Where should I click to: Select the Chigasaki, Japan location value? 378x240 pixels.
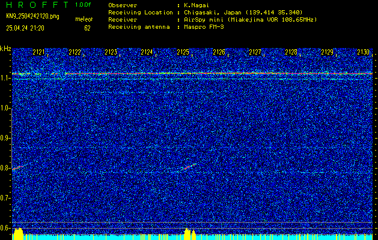pyautogui.click(x=243, y=12)
